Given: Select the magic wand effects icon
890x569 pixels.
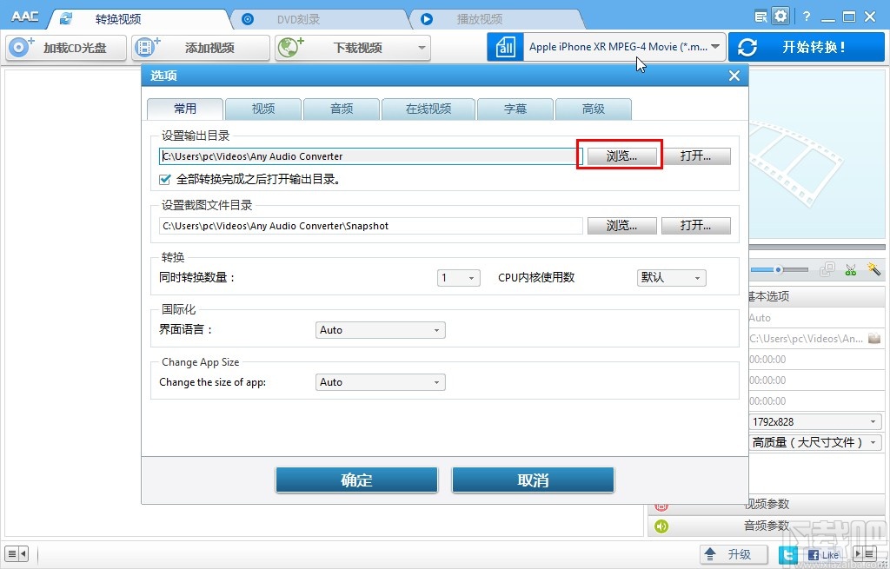Looking at the screenshot, I should pyautogui.click(x=873, y=269).
